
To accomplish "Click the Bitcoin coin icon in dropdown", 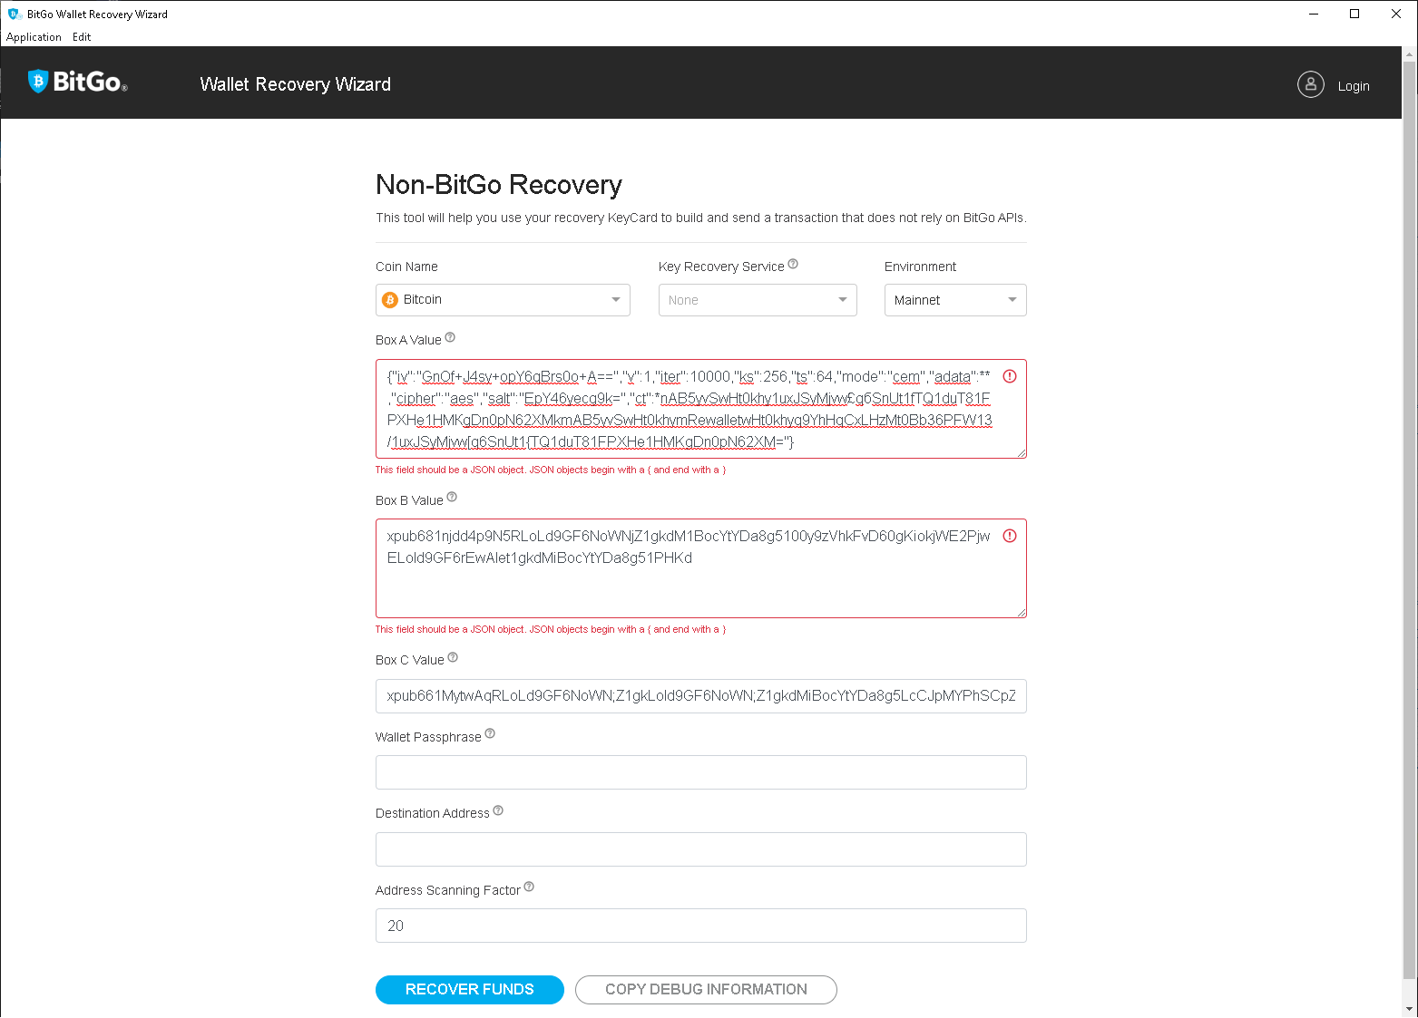I will point(390,300).
